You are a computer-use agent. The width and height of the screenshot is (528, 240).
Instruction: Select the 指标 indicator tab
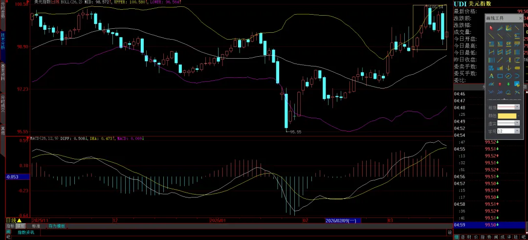click(11, 226)
